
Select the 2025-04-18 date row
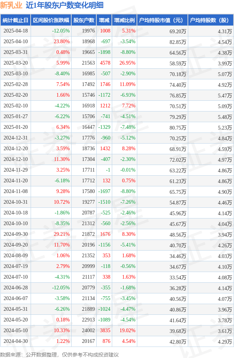point(16,31)
